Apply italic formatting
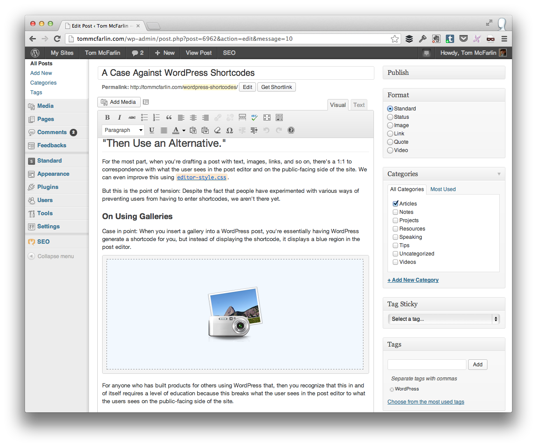The image size is (537, 447). click(119, 117)
